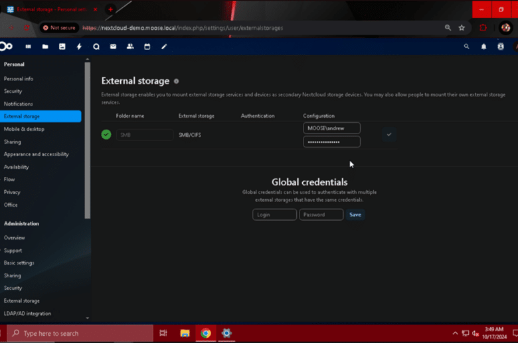Image resolution: width=518 pixels, height=343 pixels.
Task: Open the Contacts app icon
Action: click(130, 47)
